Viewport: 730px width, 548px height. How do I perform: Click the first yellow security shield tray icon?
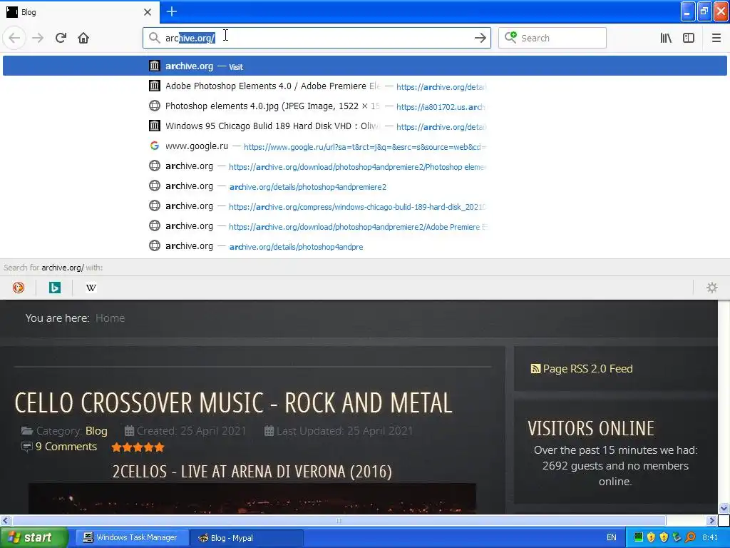pos(652,537)
